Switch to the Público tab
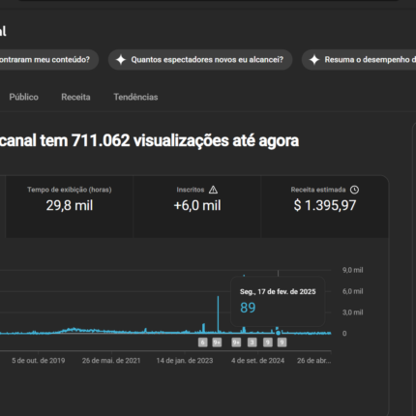 click(23, 97)
